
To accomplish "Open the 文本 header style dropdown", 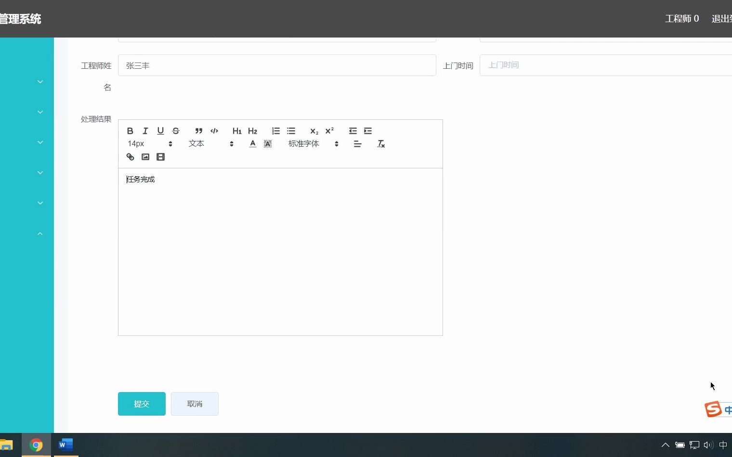I will point(211,144).
